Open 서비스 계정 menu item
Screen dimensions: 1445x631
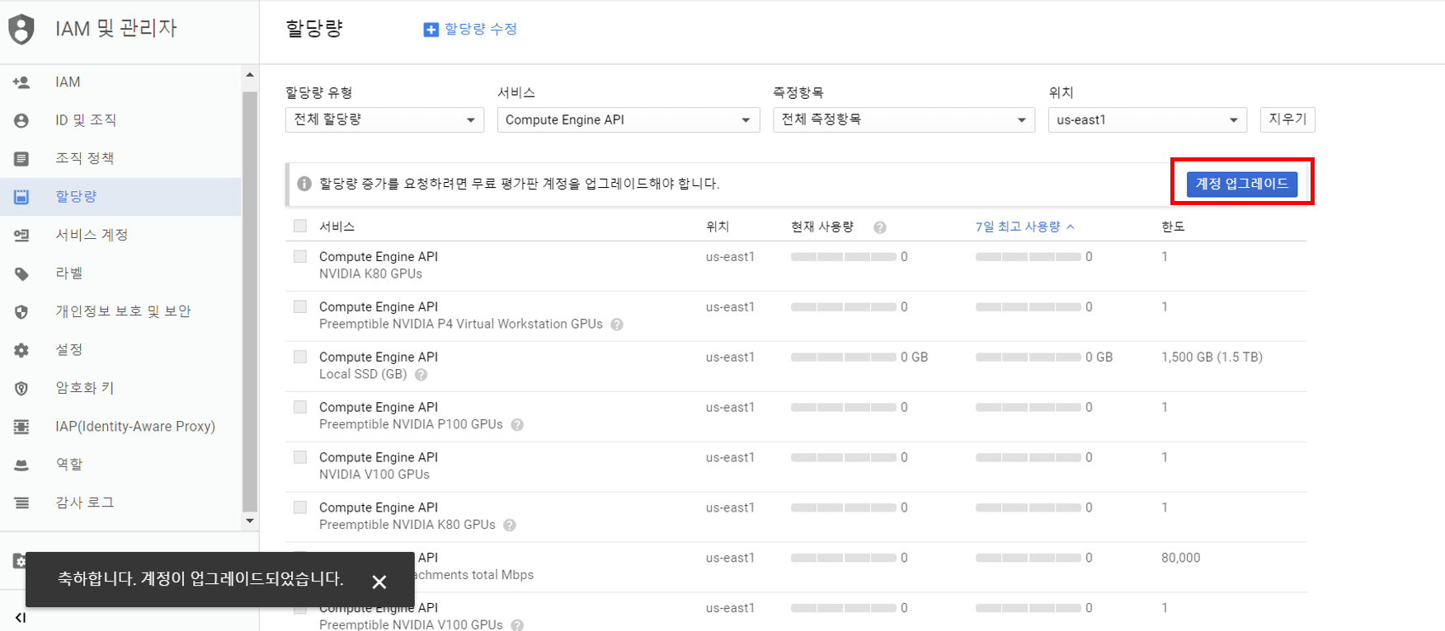point(120,235)
